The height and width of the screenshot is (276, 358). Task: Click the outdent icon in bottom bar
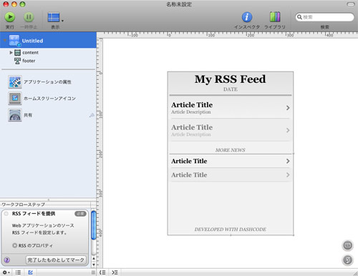pyautogui.click(x=102, y=272)
